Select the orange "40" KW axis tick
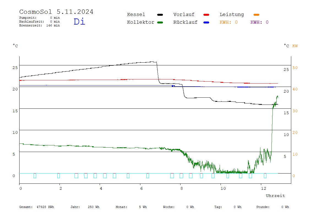The height and width of the screenshot is (224, 316). 295,89
